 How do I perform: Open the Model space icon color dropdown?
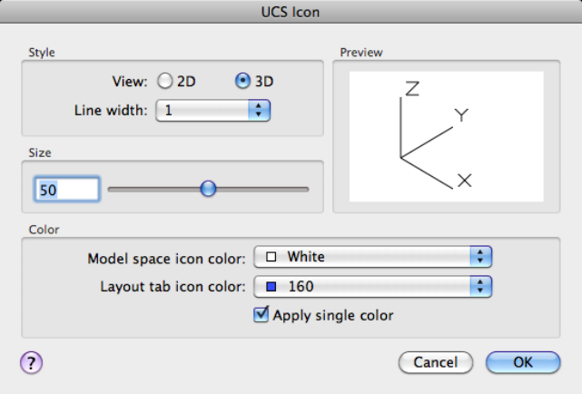372,257
